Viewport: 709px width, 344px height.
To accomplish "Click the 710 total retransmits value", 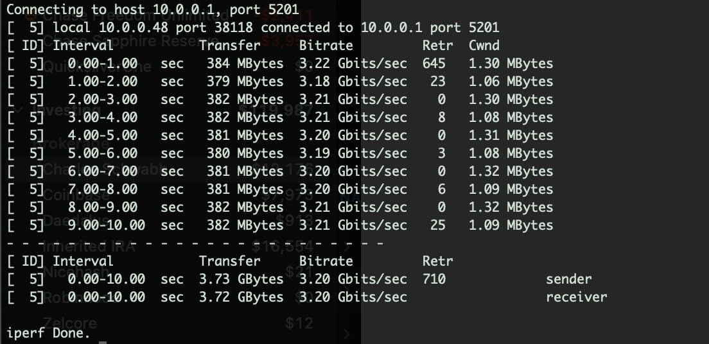I will click(x=434, y=279).
